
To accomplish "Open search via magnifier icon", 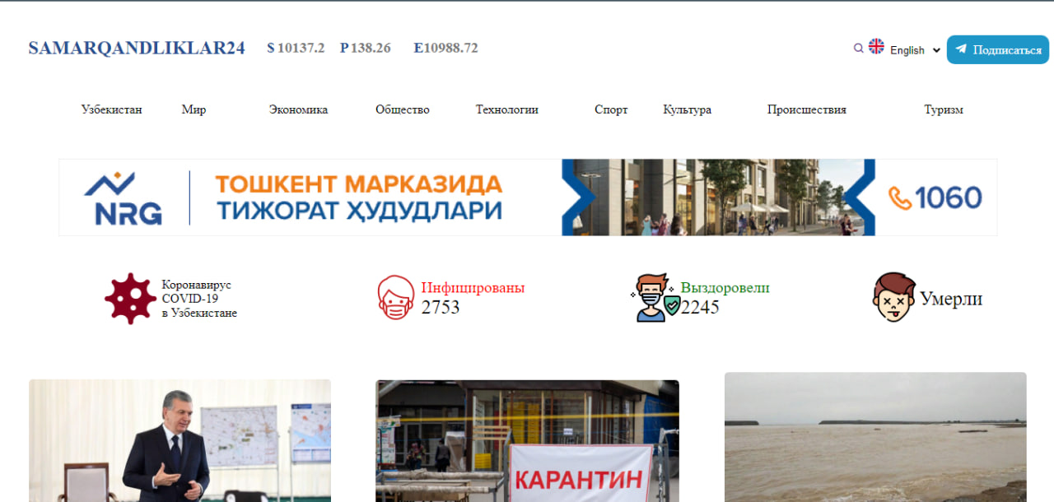I will tap(859, 49).
